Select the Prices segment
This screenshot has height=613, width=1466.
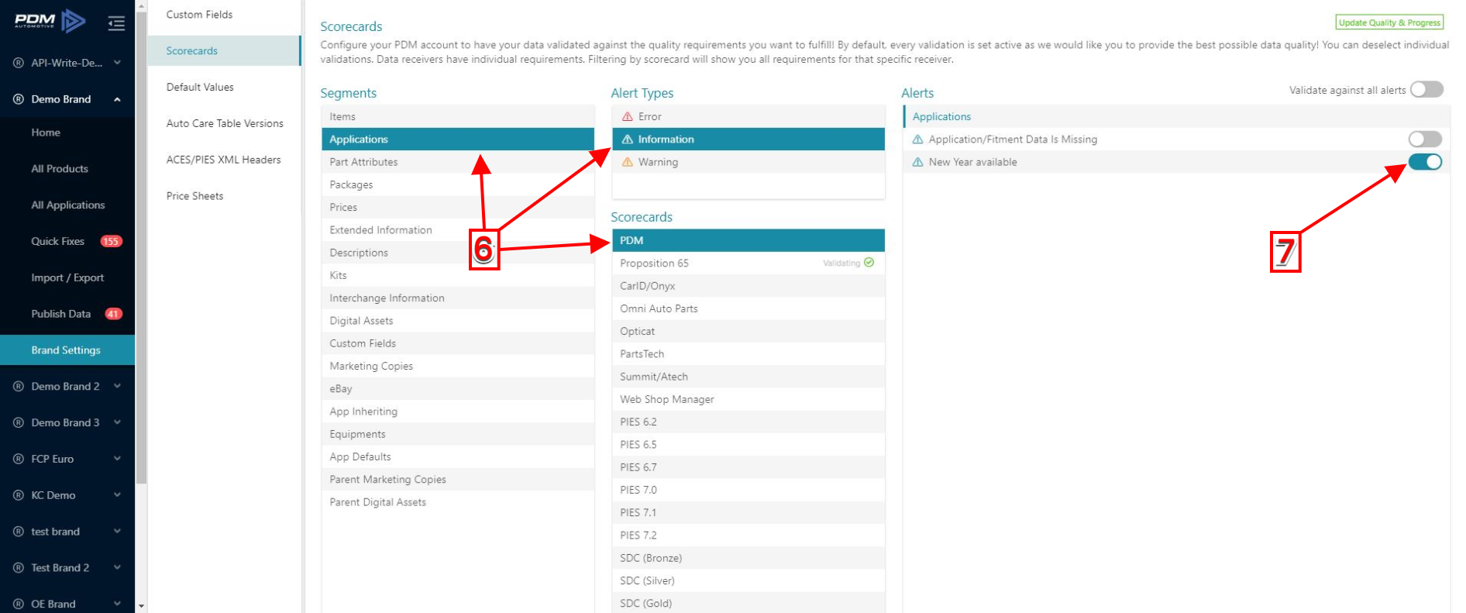click(x=458, y=207)
